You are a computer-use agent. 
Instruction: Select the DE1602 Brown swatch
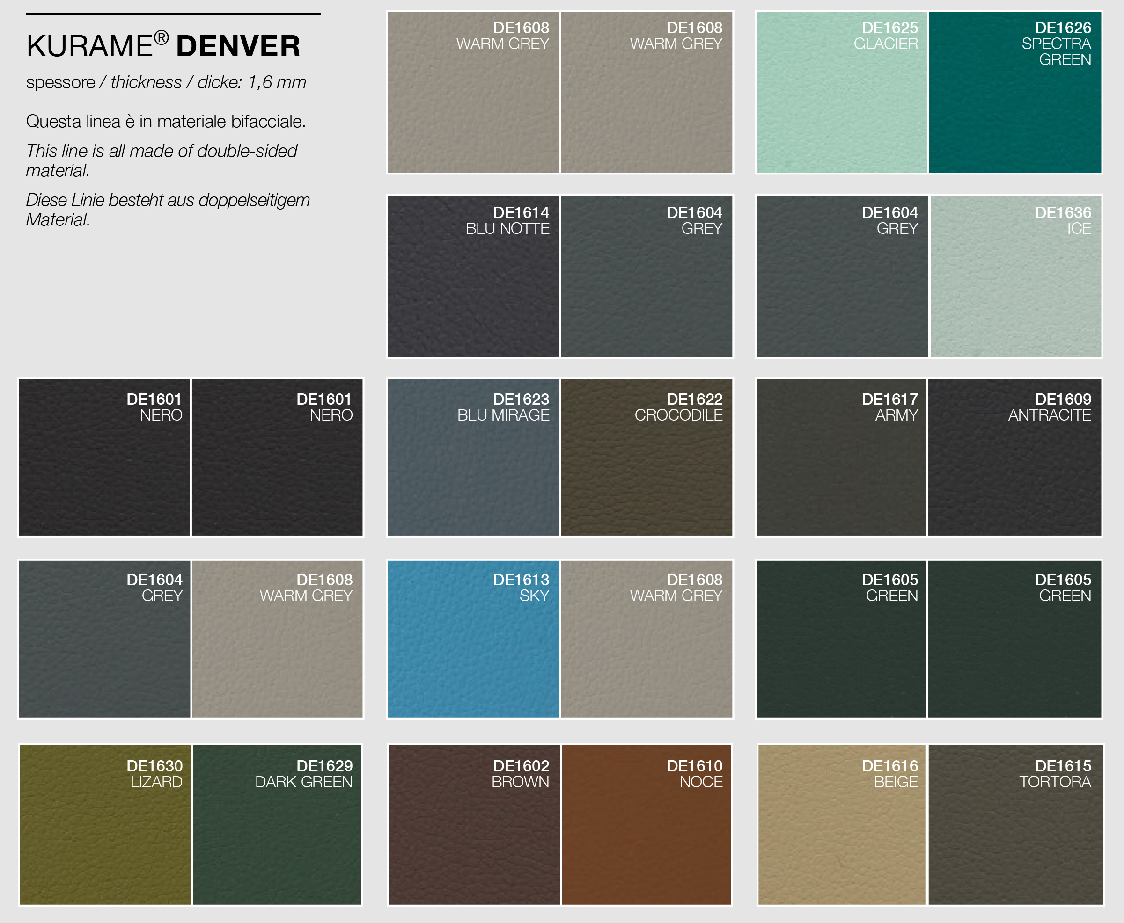[474, 824]
